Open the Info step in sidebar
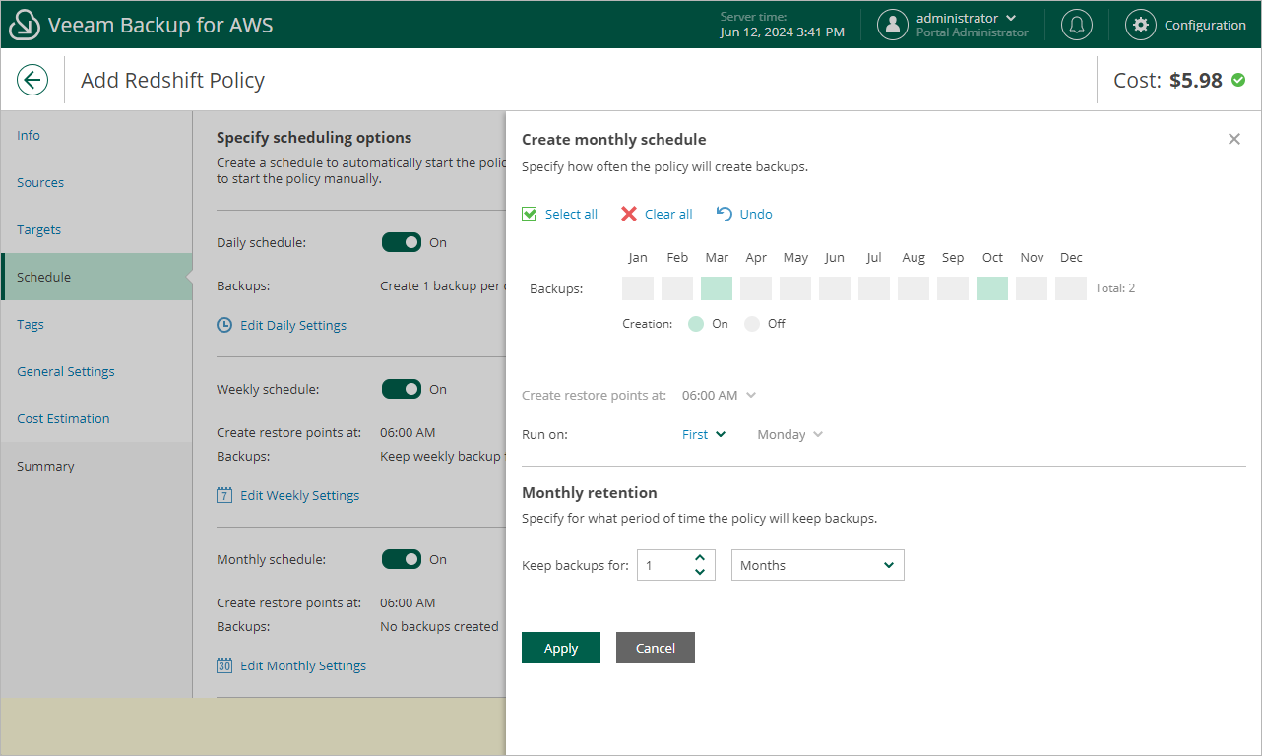 click(x=96, y=135)
